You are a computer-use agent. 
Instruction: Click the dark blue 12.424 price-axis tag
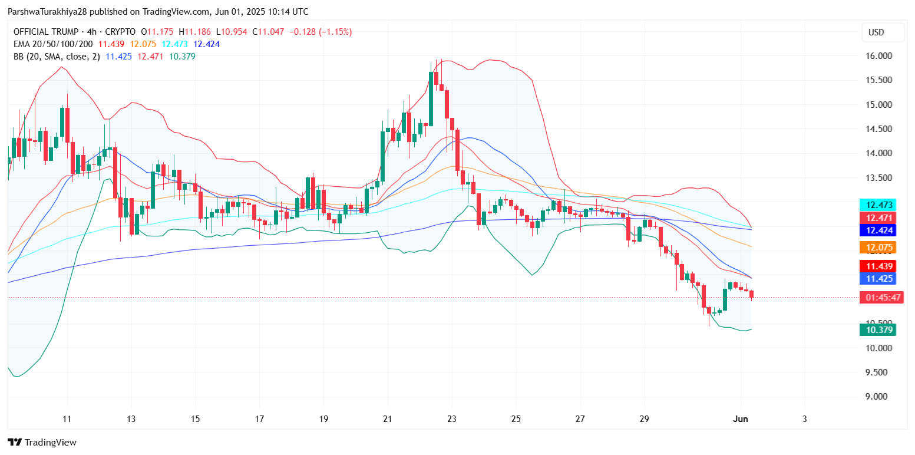(878, 230)
